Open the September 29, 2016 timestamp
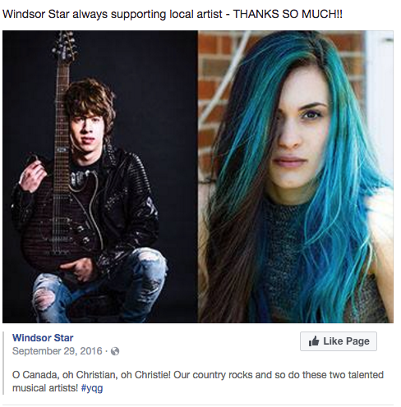Image resolution: width=401 pixels, height=407 pixels. (58, 351)
